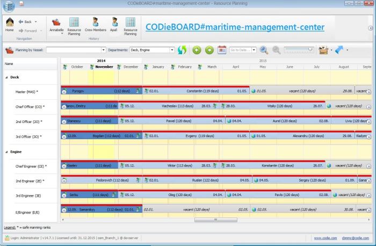Viewport: 376px width, 246px height.
Task: Open the Apali crew member history item
Action: (114, 25)
